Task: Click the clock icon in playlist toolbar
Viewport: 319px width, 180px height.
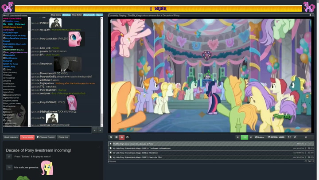Action: point(128,137)
